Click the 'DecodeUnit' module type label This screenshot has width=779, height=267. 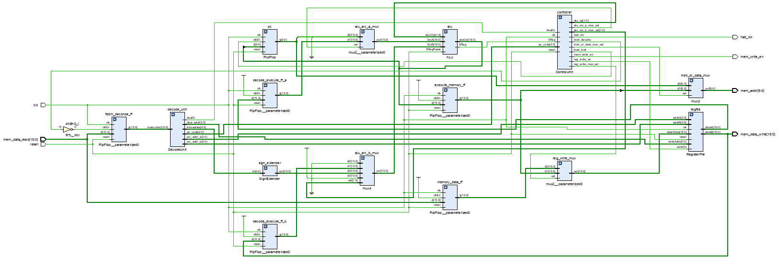coord(177,150)
